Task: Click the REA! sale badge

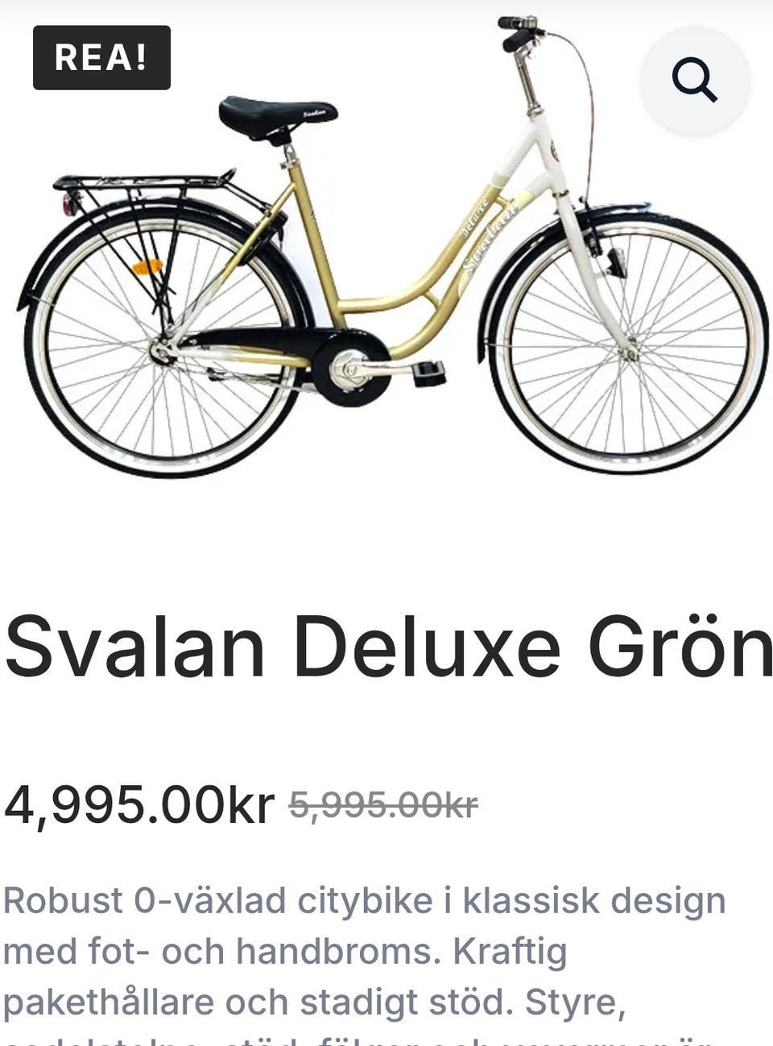Action: (x=101, y=57)
